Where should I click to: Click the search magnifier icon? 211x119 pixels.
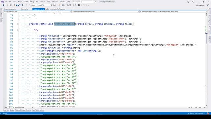pyautogui.click(x=95, y=2)
